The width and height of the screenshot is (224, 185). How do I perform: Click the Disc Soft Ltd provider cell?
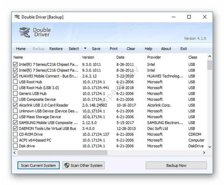click(x=157, y=129)
